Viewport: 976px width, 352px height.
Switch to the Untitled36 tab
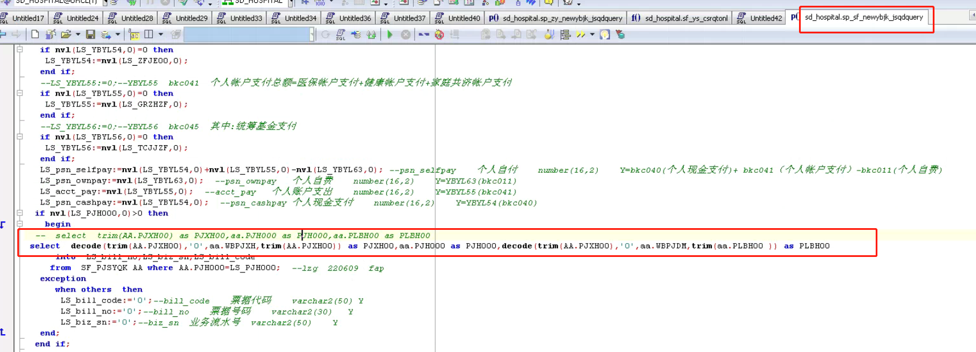[349, 18]
